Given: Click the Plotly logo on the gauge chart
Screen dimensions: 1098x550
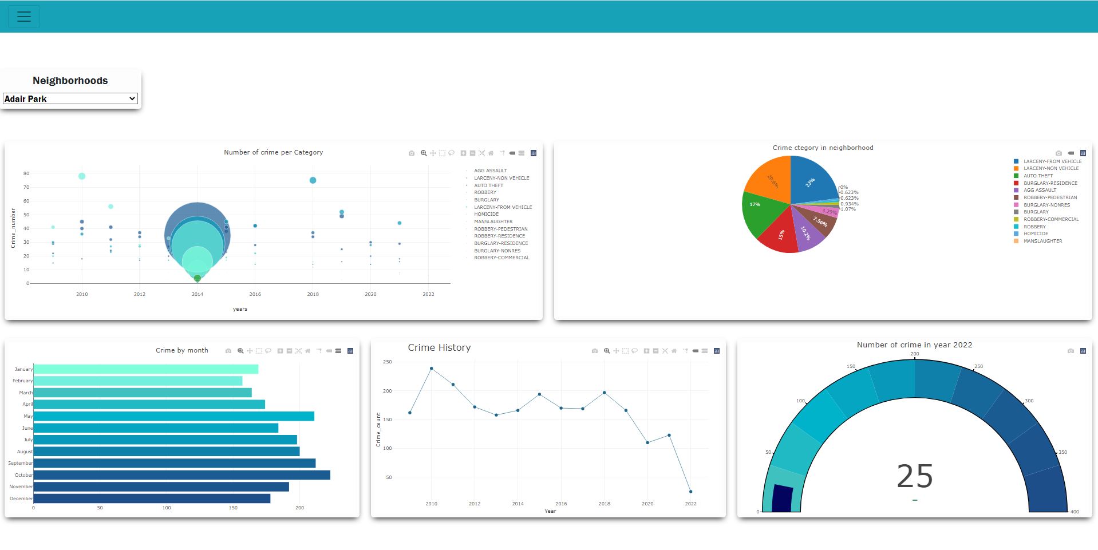Looking at the screenshot, I should click(x=1083, y=351).
